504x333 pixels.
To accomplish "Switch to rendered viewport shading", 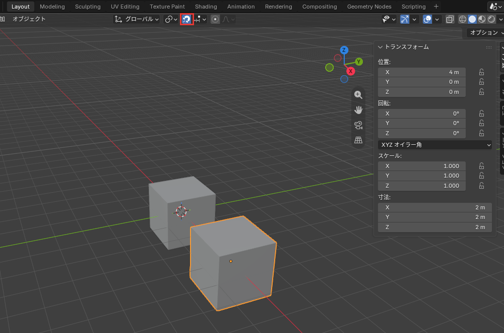I will point(491,19).
